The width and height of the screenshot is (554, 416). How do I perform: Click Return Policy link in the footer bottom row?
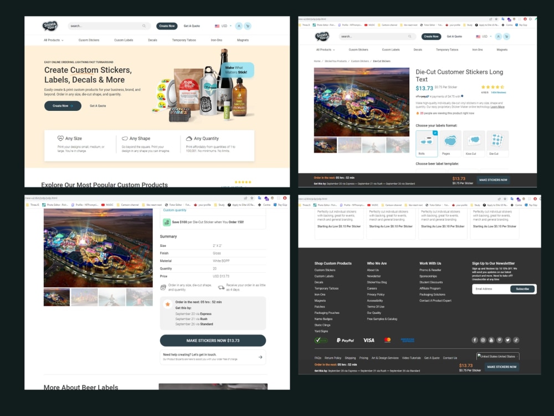333,358
